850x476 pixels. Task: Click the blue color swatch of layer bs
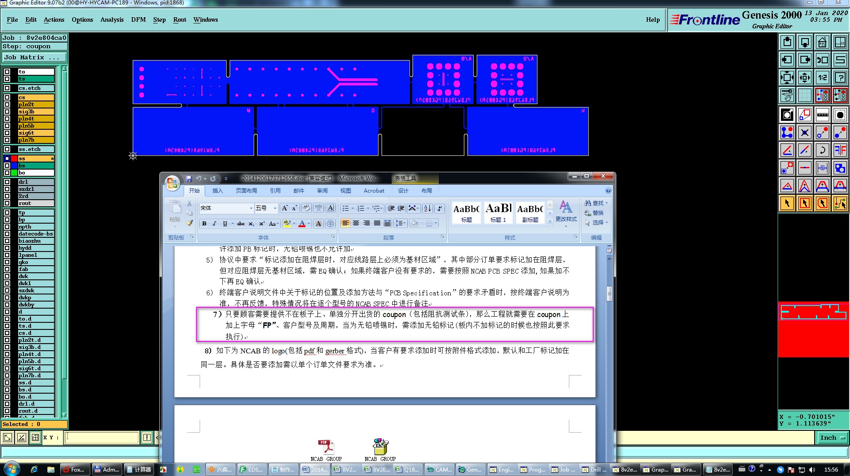(14, 166)
